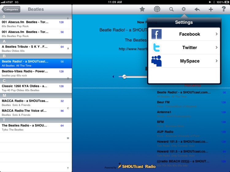Open recent Howard 101.5 at 64 bitrate

pos(191,153)
